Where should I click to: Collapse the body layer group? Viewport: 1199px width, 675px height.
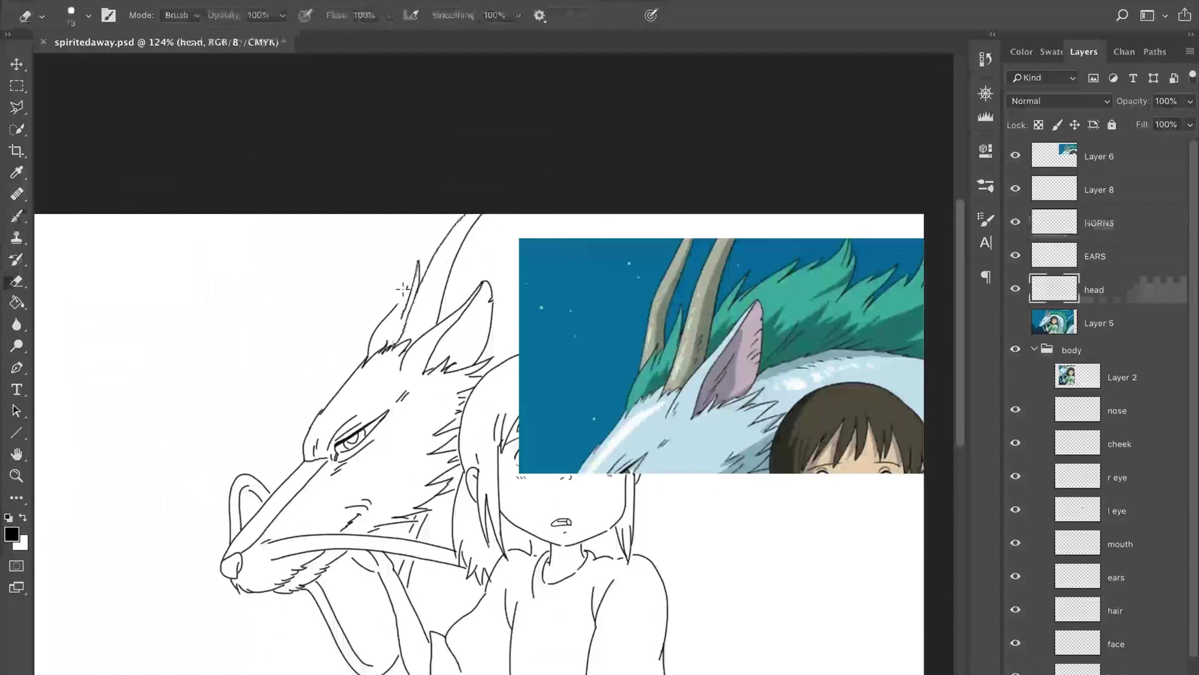tap(1034, 349)
